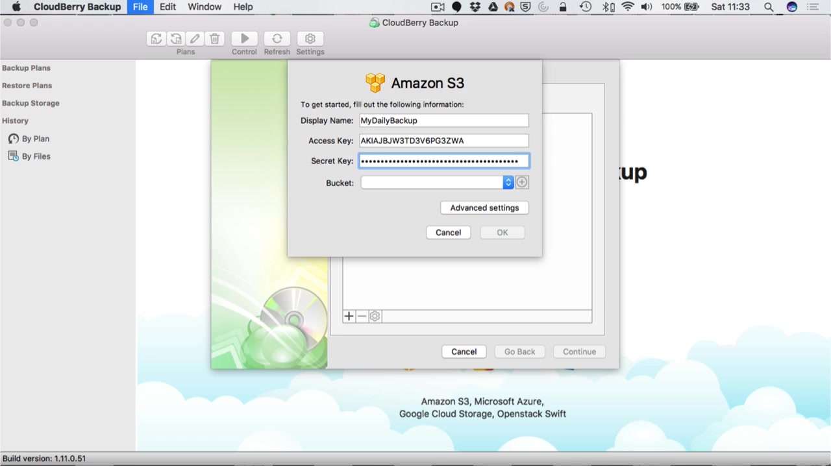The image size is (831, 467).
Task: Open Spotlight search magnifier
Action: (769, 7)
